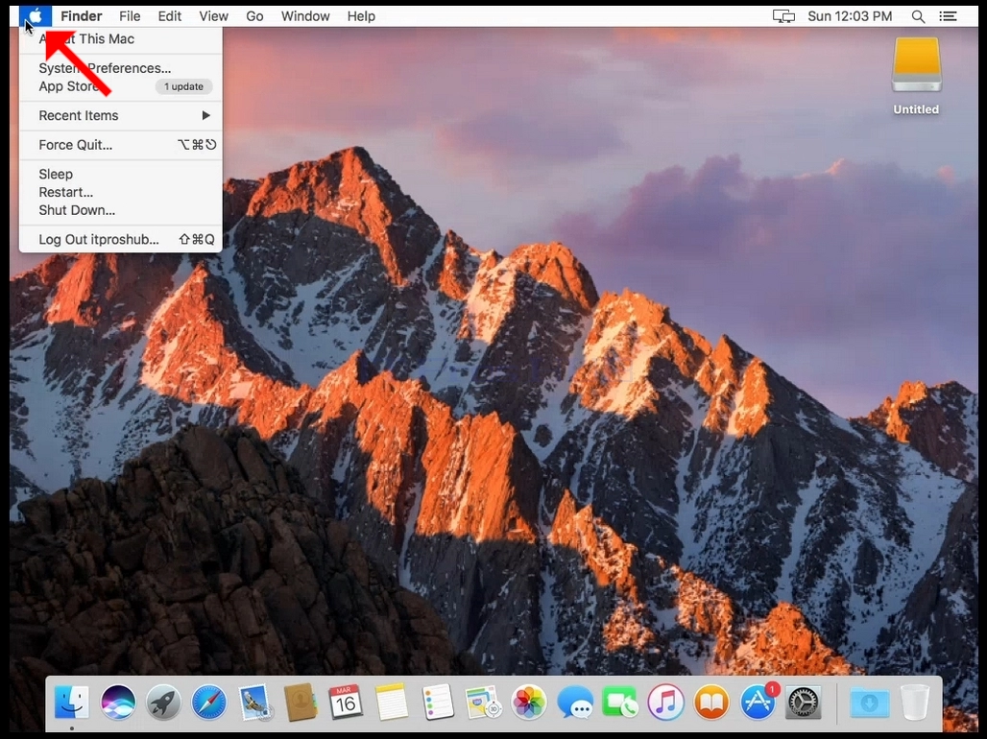
Task: Launch iTunes from the Dock
Action: [x=666, y=702]
